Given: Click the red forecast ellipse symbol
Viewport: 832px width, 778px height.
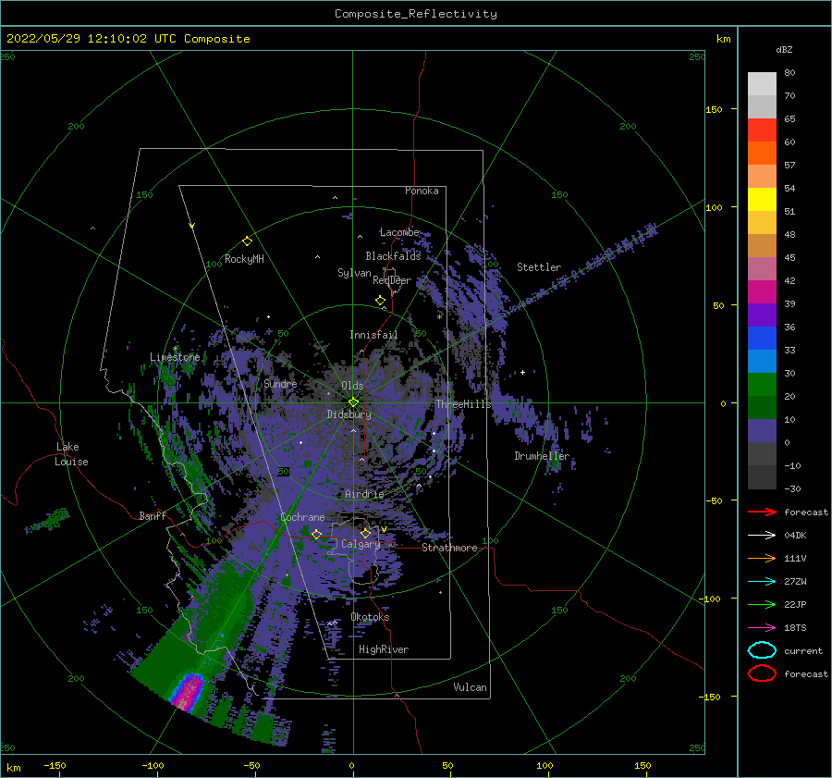Looking at the screenshot, I should pyautogui.click(x=762, y=673).
